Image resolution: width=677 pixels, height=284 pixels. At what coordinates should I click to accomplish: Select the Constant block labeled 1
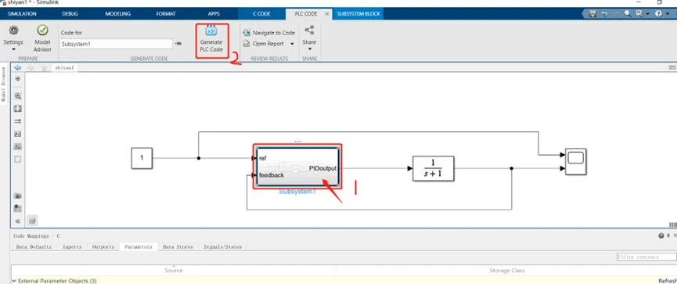(142, 158)
